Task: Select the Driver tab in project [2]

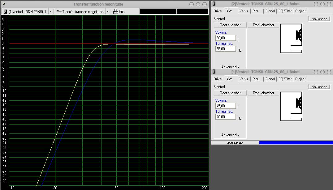Action: [x=218, y=11]
